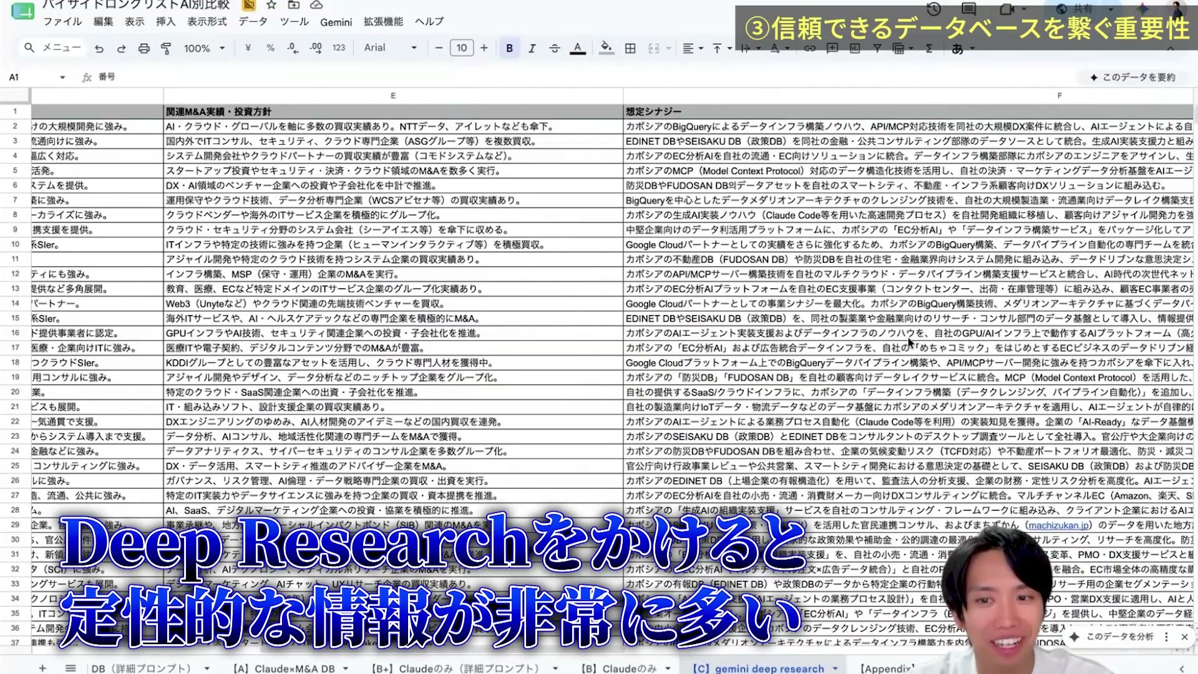Open the 編集 menu
The height and width of the screenshot is (674, 1198).
coord(103,21)
